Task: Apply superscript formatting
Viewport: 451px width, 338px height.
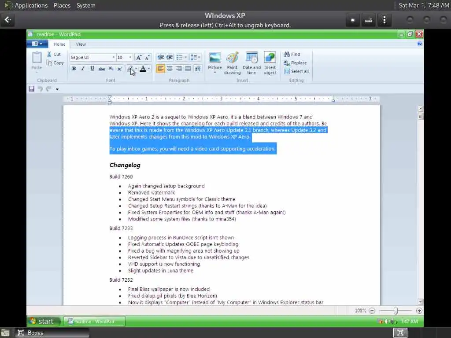Action: tap(120, 69)
